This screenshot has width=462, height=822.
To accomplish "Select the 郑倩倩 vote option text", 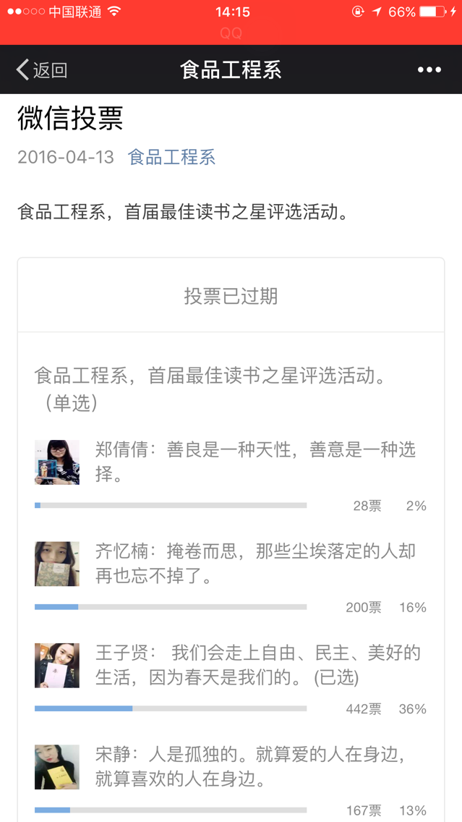I will pyautogui.click(x=255, y=462).
